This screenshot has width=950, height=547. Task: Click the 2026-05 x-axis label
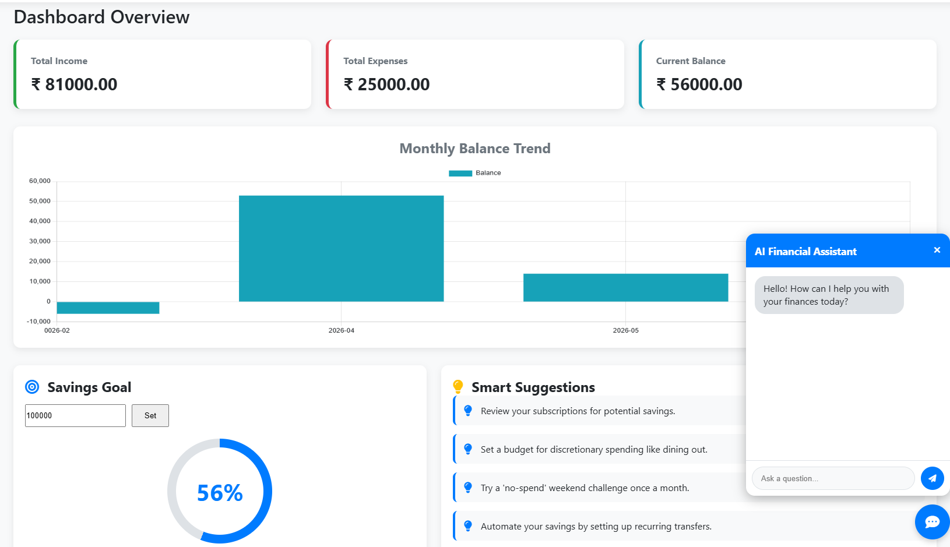coord(626,330)
